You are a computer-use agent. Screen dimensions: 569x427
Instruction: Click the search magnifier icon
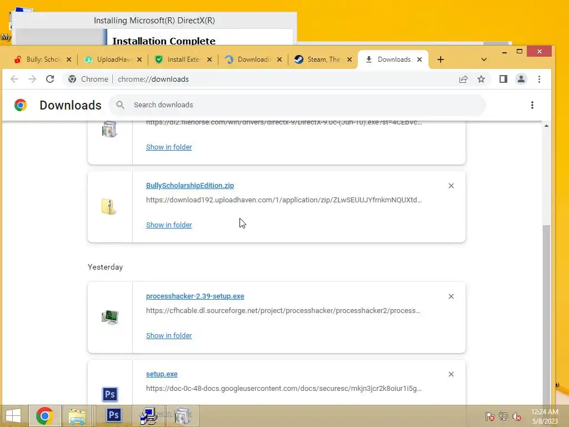(x=120, y=105)
